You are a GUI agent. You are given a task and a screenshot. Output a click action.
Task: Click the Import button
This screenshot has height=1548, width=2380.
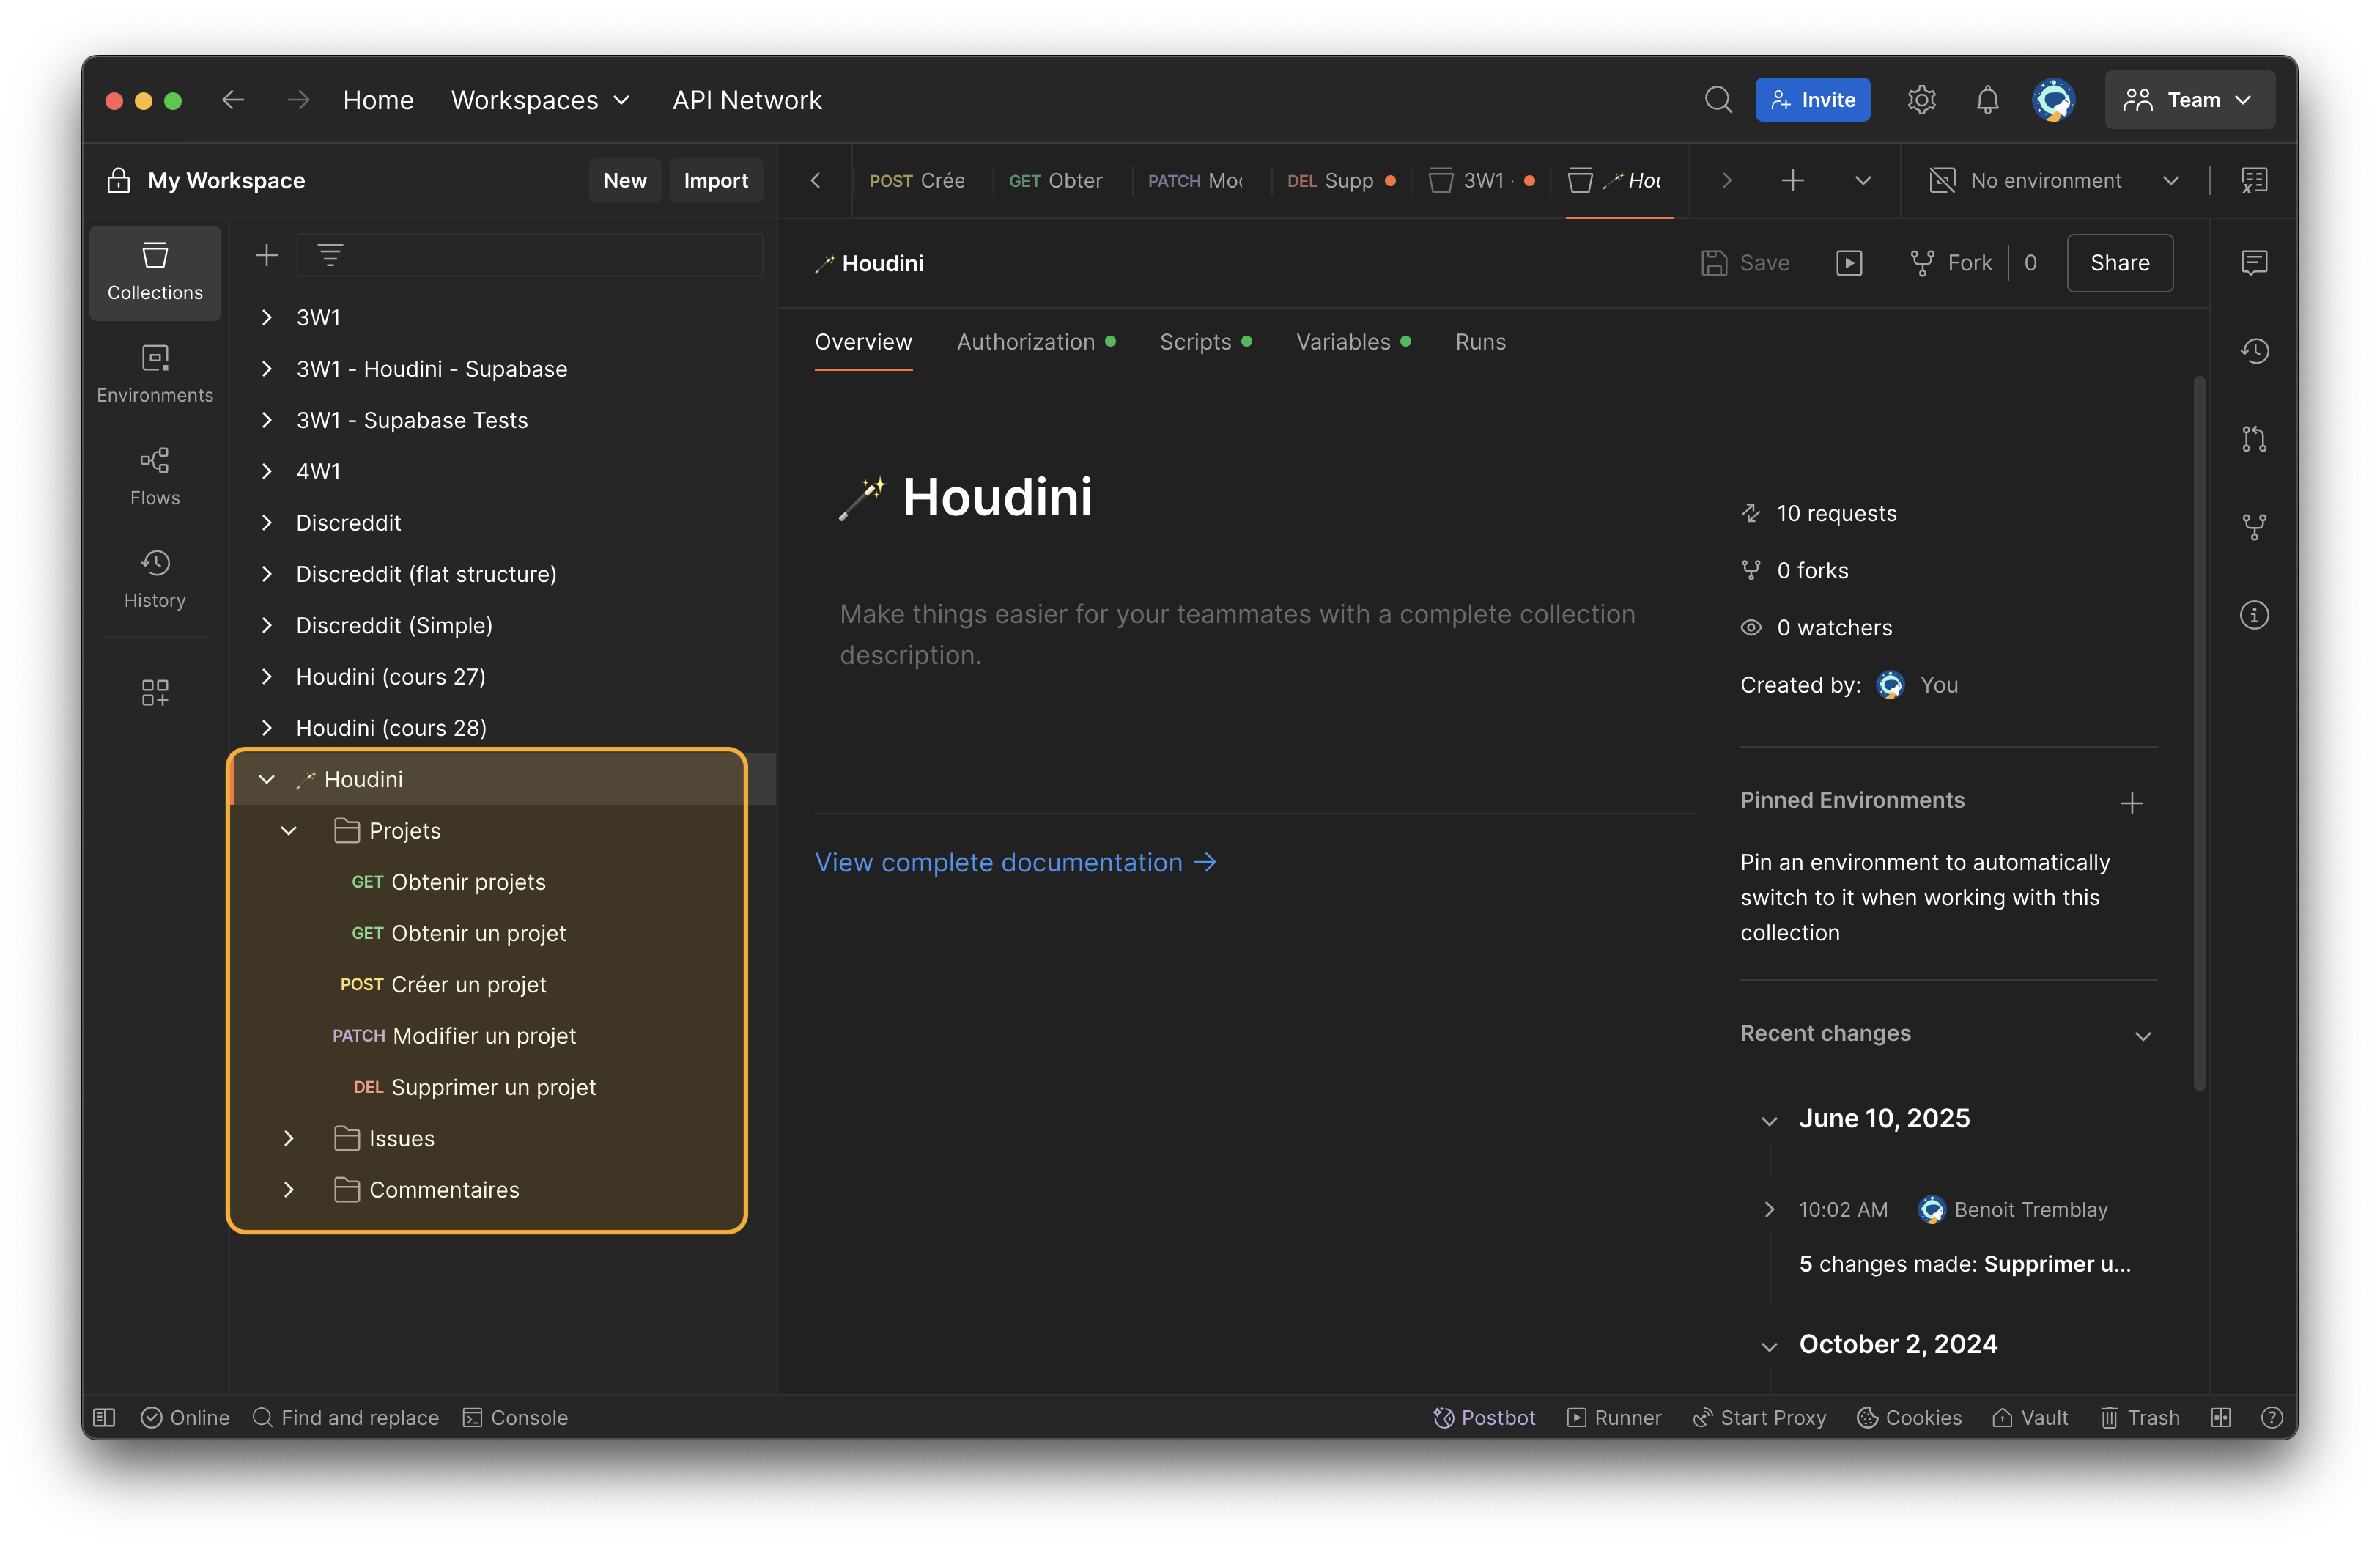(x=715, y=181)
